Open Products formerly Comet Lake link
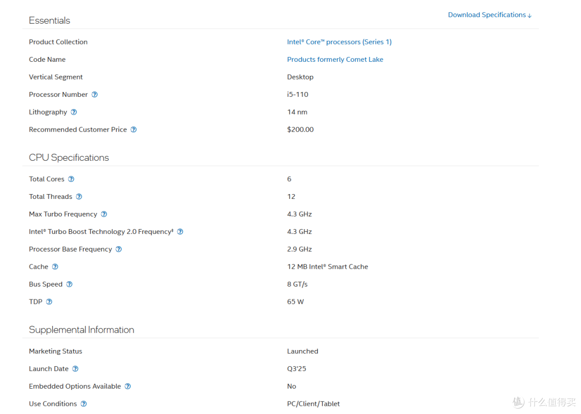This screenshot has height=414, width=581. pos(335,59)
